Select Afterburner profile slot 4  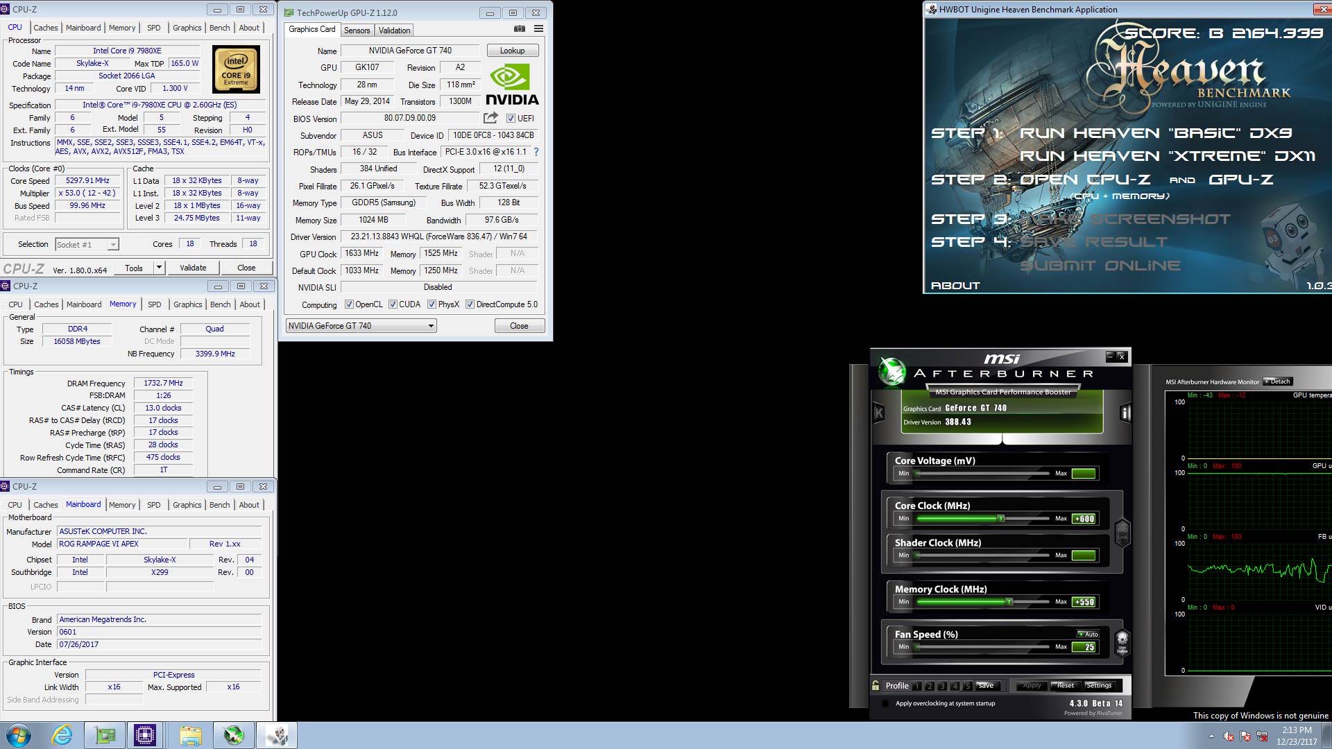(955, 686)
